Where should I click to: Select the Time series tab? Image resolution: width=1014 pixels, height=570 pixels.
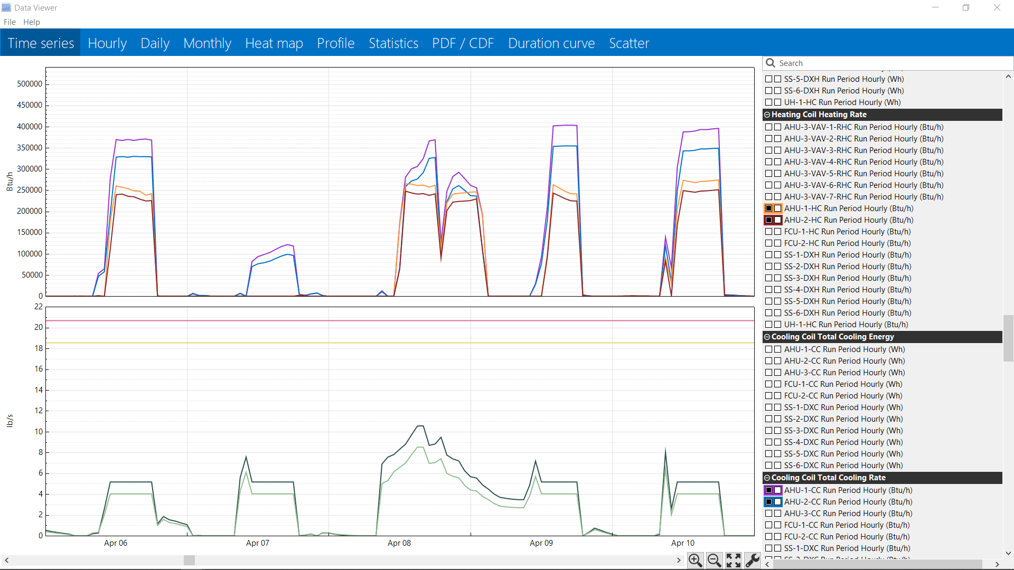coord(41,43)
